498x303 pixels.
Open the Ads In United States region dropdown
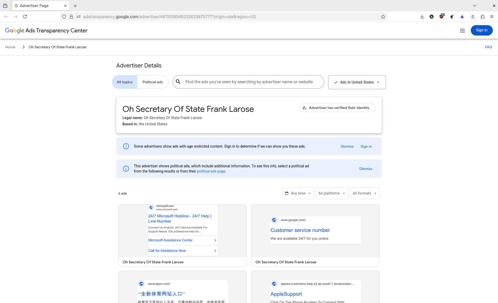point(357,82)
